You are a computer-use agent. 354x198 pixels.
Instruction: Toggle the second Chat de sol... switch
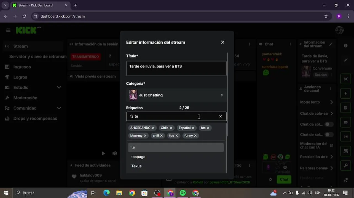(329, 135)
